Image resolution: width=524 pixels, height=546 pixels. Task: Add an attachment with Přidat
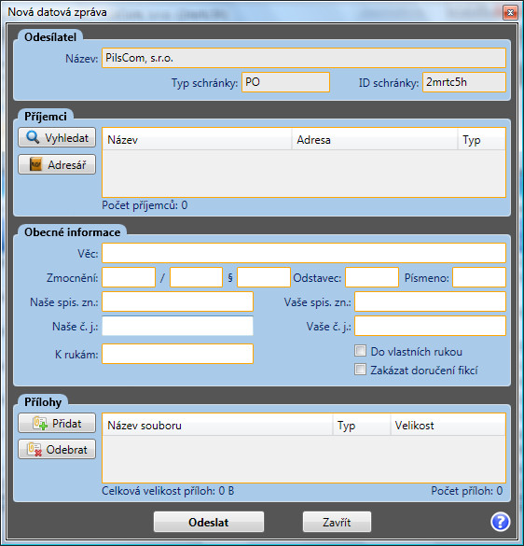[57, 423]
